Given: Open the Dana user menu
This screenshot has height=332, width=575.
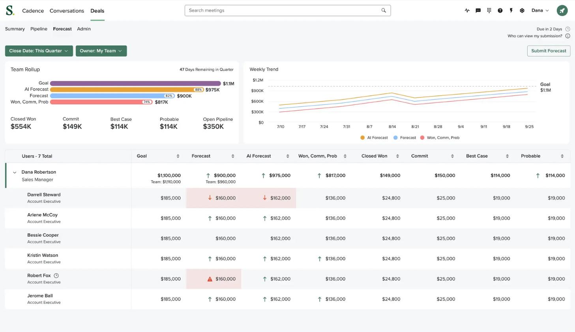Looking at the screenshot, I should tap(540, 11).
